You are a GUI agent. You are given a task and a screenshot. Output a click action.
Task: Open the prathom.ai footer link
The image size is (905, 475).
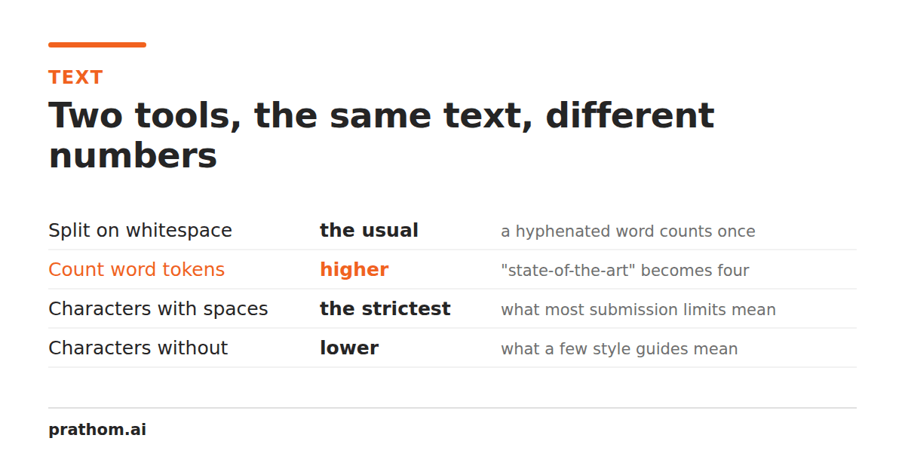tap(97, 430)
